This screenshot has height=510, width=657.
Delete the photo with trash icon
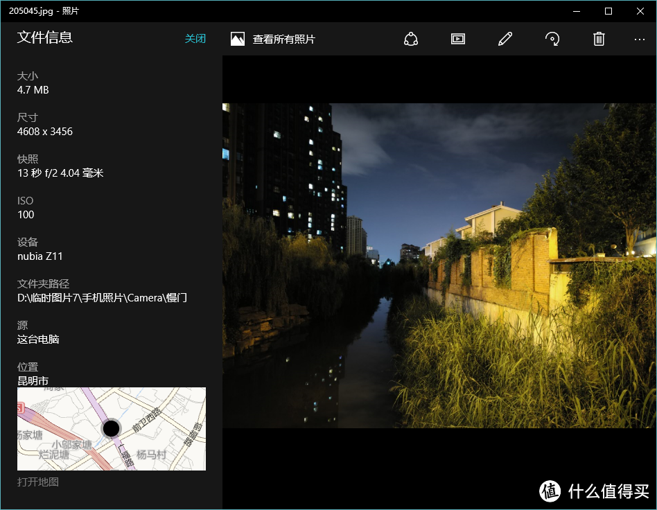click(599, 39)
